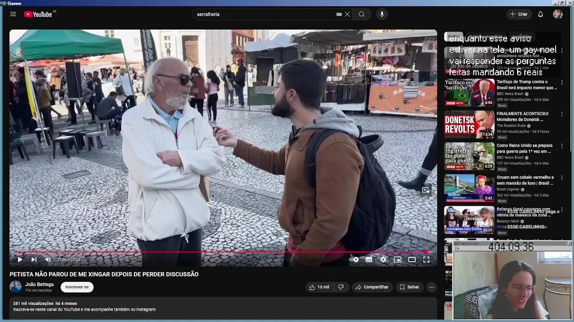Dislike the video
Screen dimensions: 574x322
(x=341, y=287)
